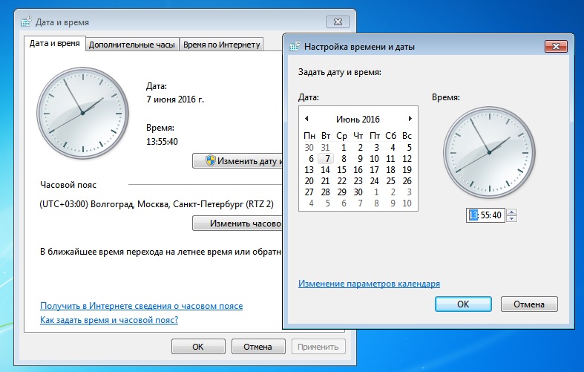Click Отмена in Дата и время window
The image size is (584, 372).
pyautogui.click(x=258, y=347)
